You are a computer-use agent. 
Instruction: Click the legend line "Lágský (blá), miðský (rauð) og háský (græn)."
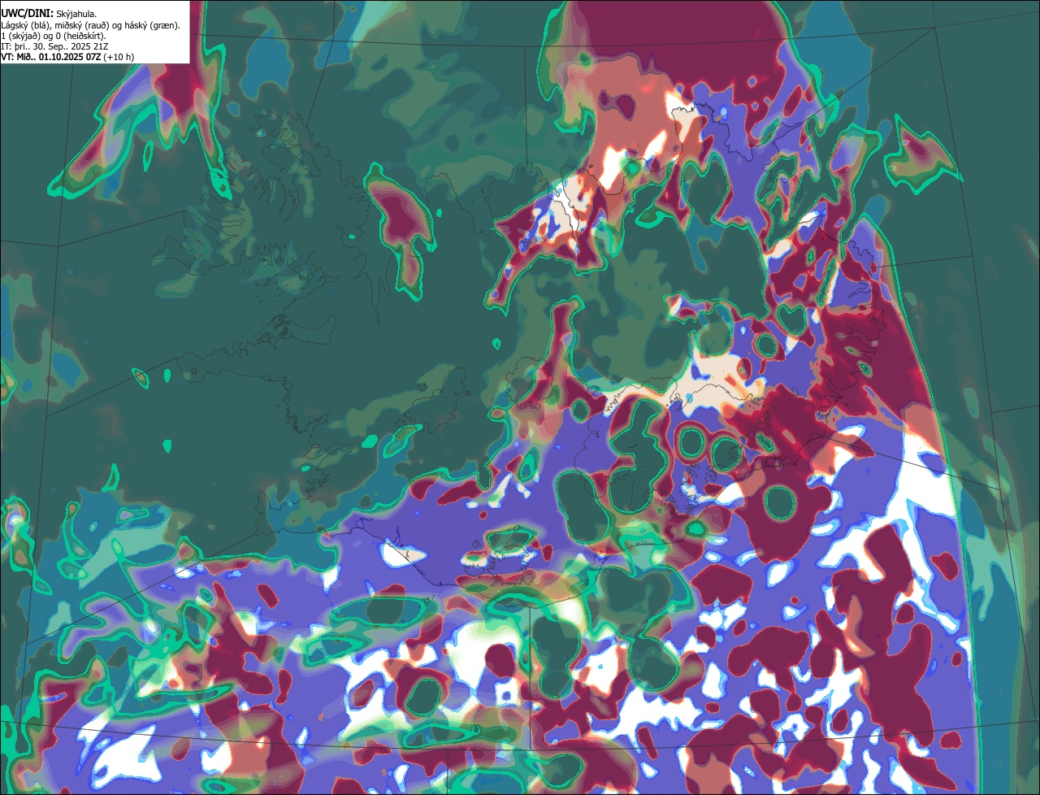[x=91, y=25]
